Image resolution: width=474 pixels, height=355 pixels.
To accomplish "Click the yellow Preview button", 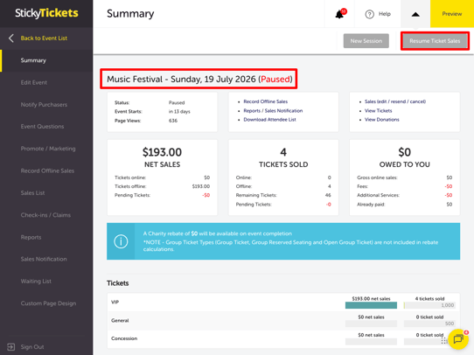I will [452, 14].
